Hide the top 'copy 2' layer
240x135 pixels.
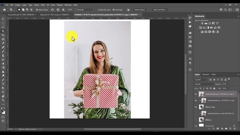coord(196,94)
